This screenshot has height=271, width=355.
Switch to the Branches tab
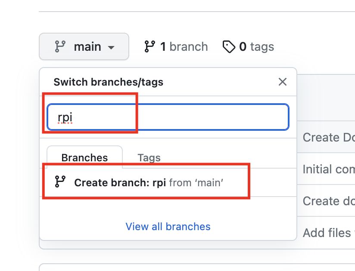pyautogui.click(x=84, y=157)
